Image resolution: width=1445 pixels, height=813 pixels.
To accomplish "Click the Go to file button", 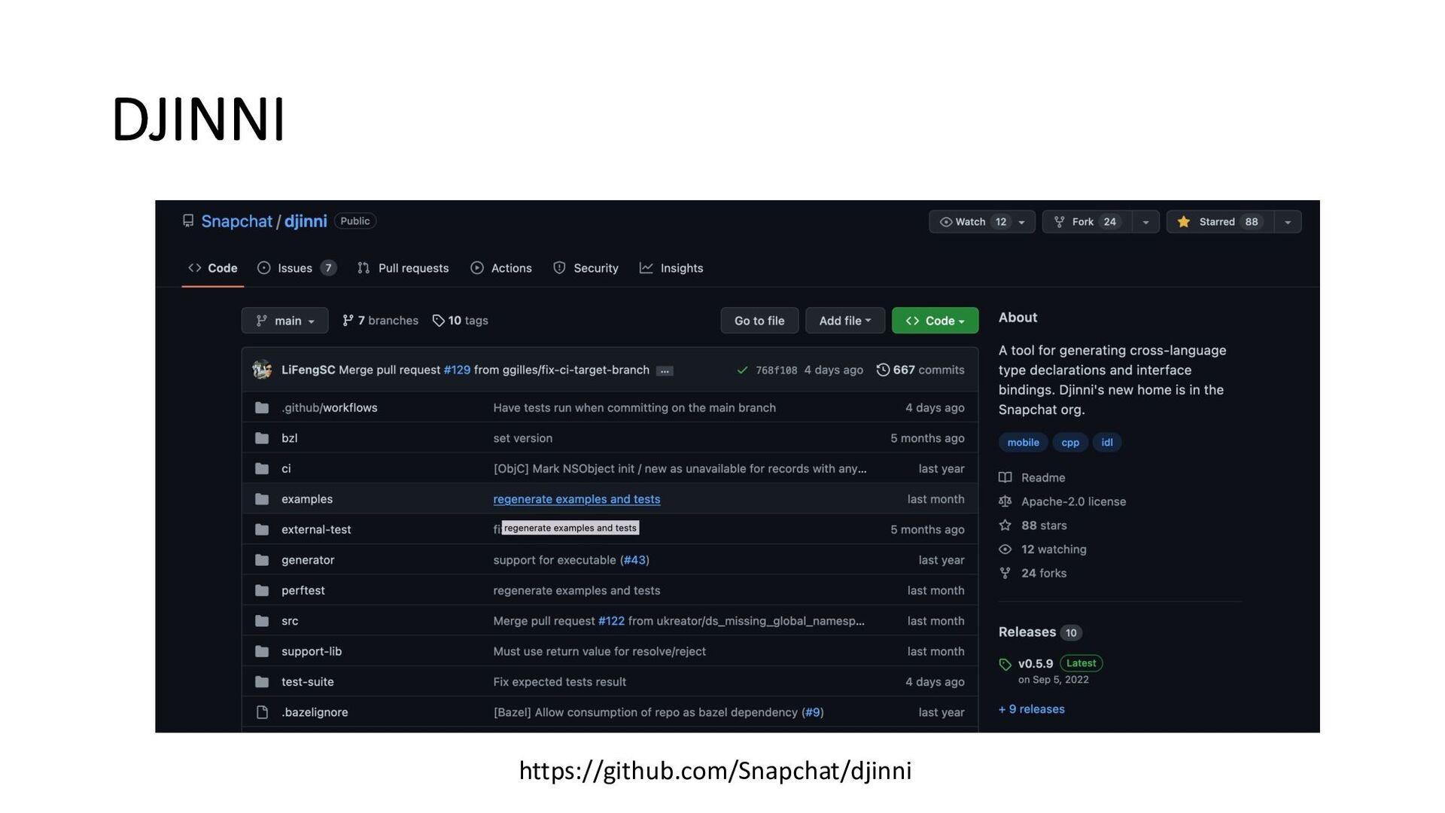I will tap(759, 321).
